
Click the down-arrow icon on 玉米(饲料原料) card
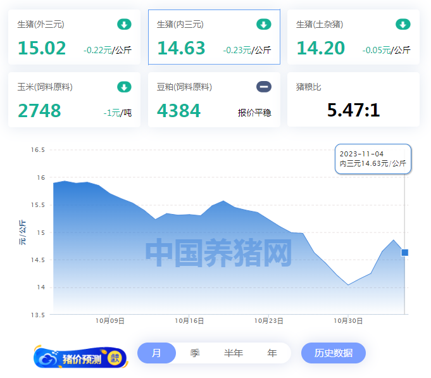[124, 87]
